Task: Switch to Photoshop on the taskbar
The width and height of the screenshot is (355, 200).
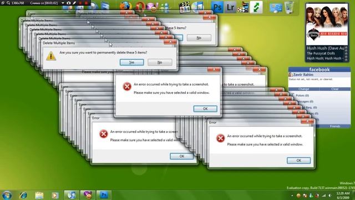Action: click(x=104, y=195)
